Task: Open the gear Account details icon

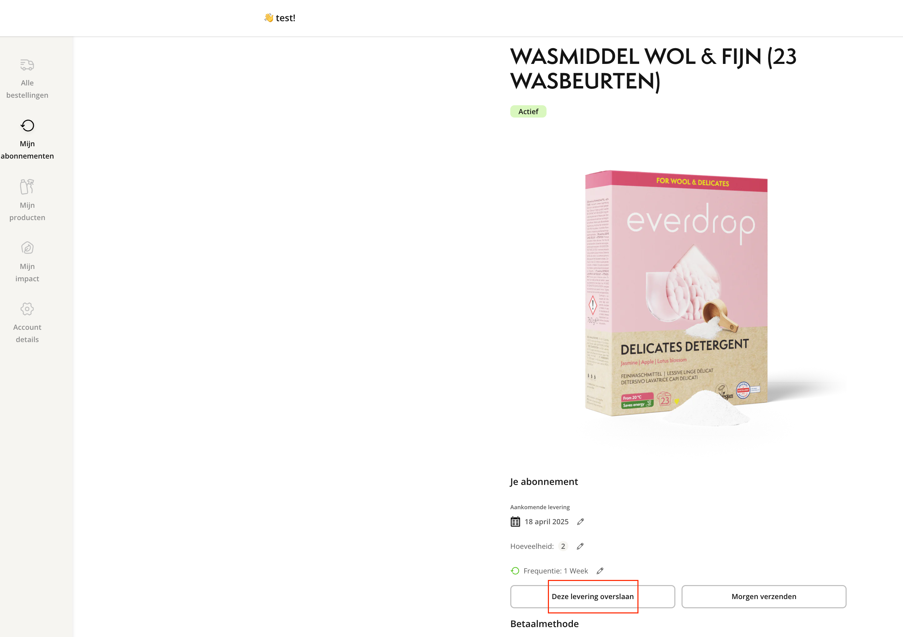Action: (x=27, y=309)
